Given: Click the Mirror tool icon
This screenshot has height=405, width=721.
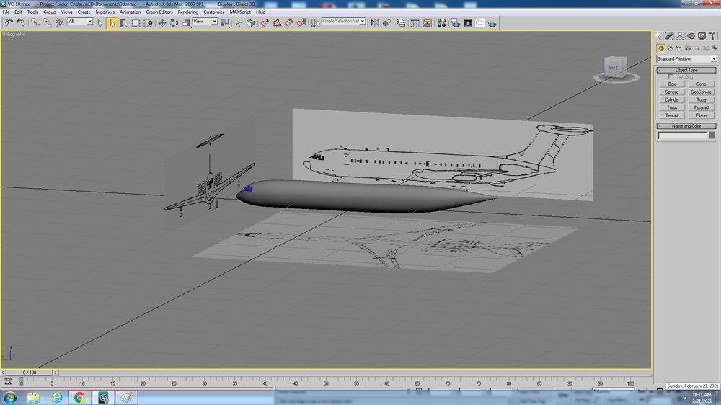Looking at the screenshot, I should point(375,23).
